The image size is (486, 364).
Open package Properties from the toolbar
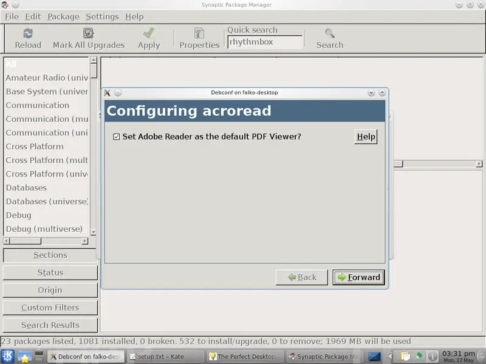coord(199,38)
